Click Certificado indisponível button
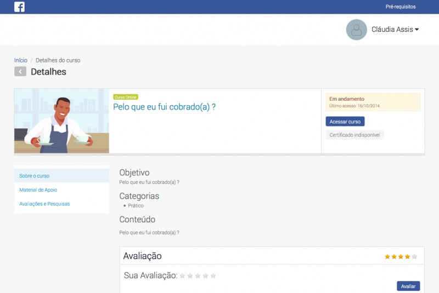 coord(354,135)
